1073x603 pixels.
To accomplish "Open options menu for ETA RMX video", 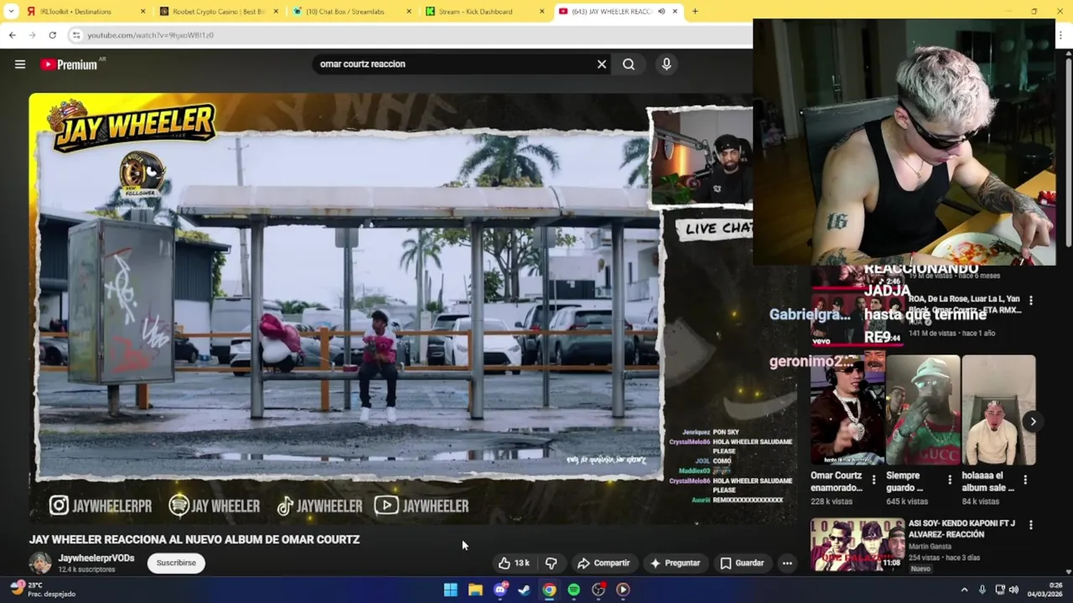I will point(1031,300).
